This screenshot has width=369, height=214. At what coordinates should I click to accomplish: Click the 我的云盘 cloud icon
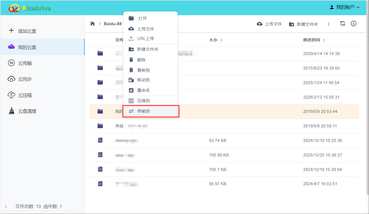click(11, 47)
